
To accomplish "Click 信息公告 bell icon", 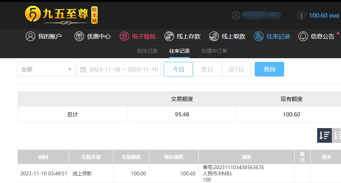I will (303, 36).
